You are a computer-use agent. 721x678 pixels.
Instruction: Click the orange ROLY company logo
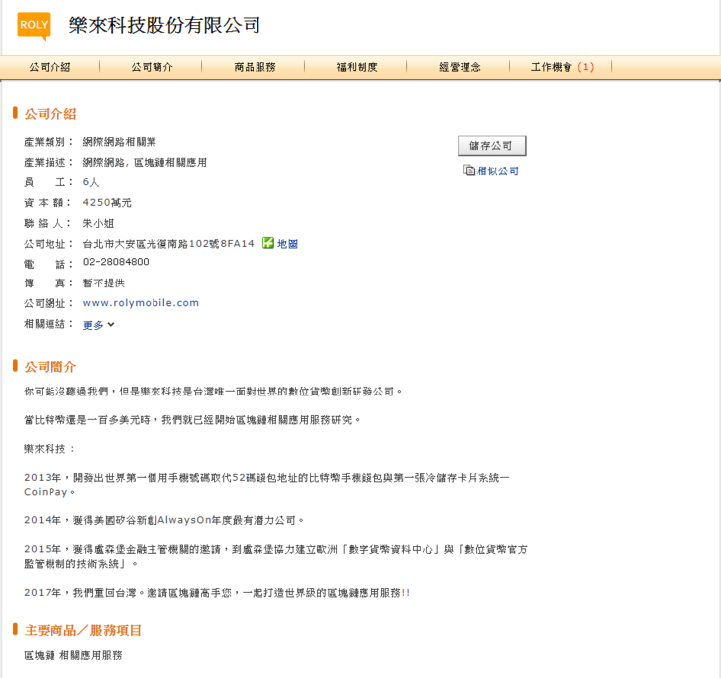(x=33, y=26)
